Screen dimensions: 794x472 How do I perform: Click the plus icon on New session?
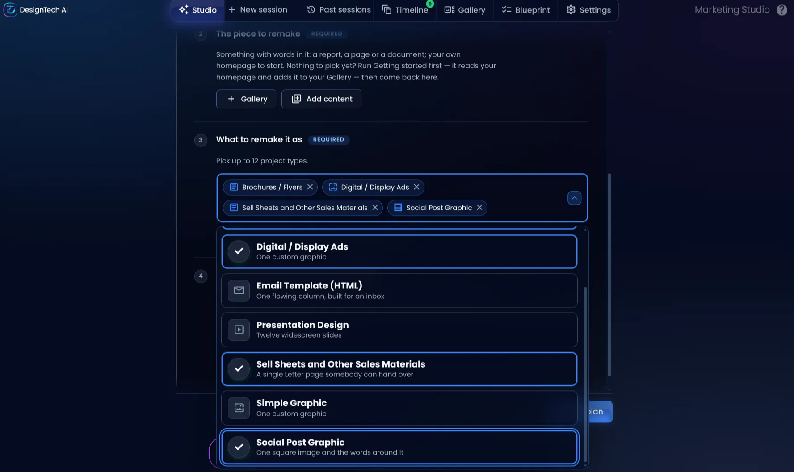pyautogui.click(x=232, y=9)
